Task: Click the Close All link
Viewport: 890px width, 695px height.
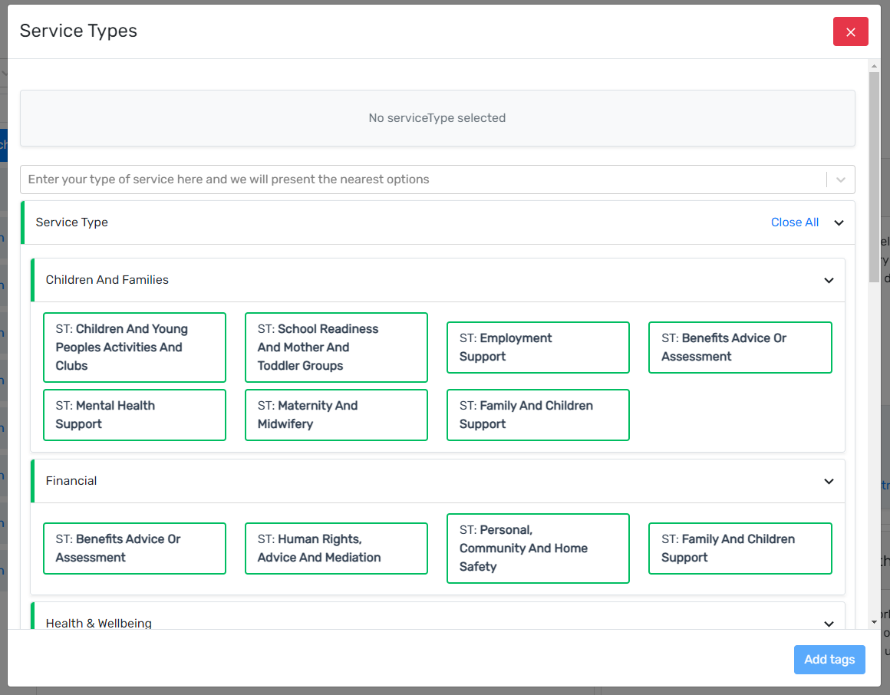Action: 794,222
